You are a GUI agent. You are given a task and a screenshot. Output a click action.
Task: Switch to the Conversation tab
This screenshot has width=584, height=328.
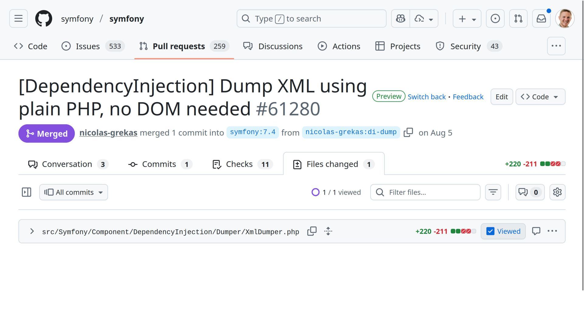coord(68,164)
